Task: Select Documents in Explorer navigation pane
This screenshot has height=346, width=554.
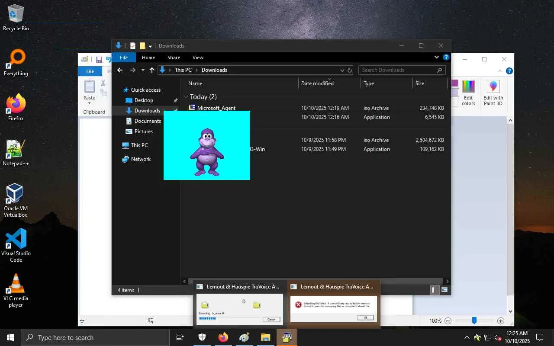Action: click(x=148, y=121)
